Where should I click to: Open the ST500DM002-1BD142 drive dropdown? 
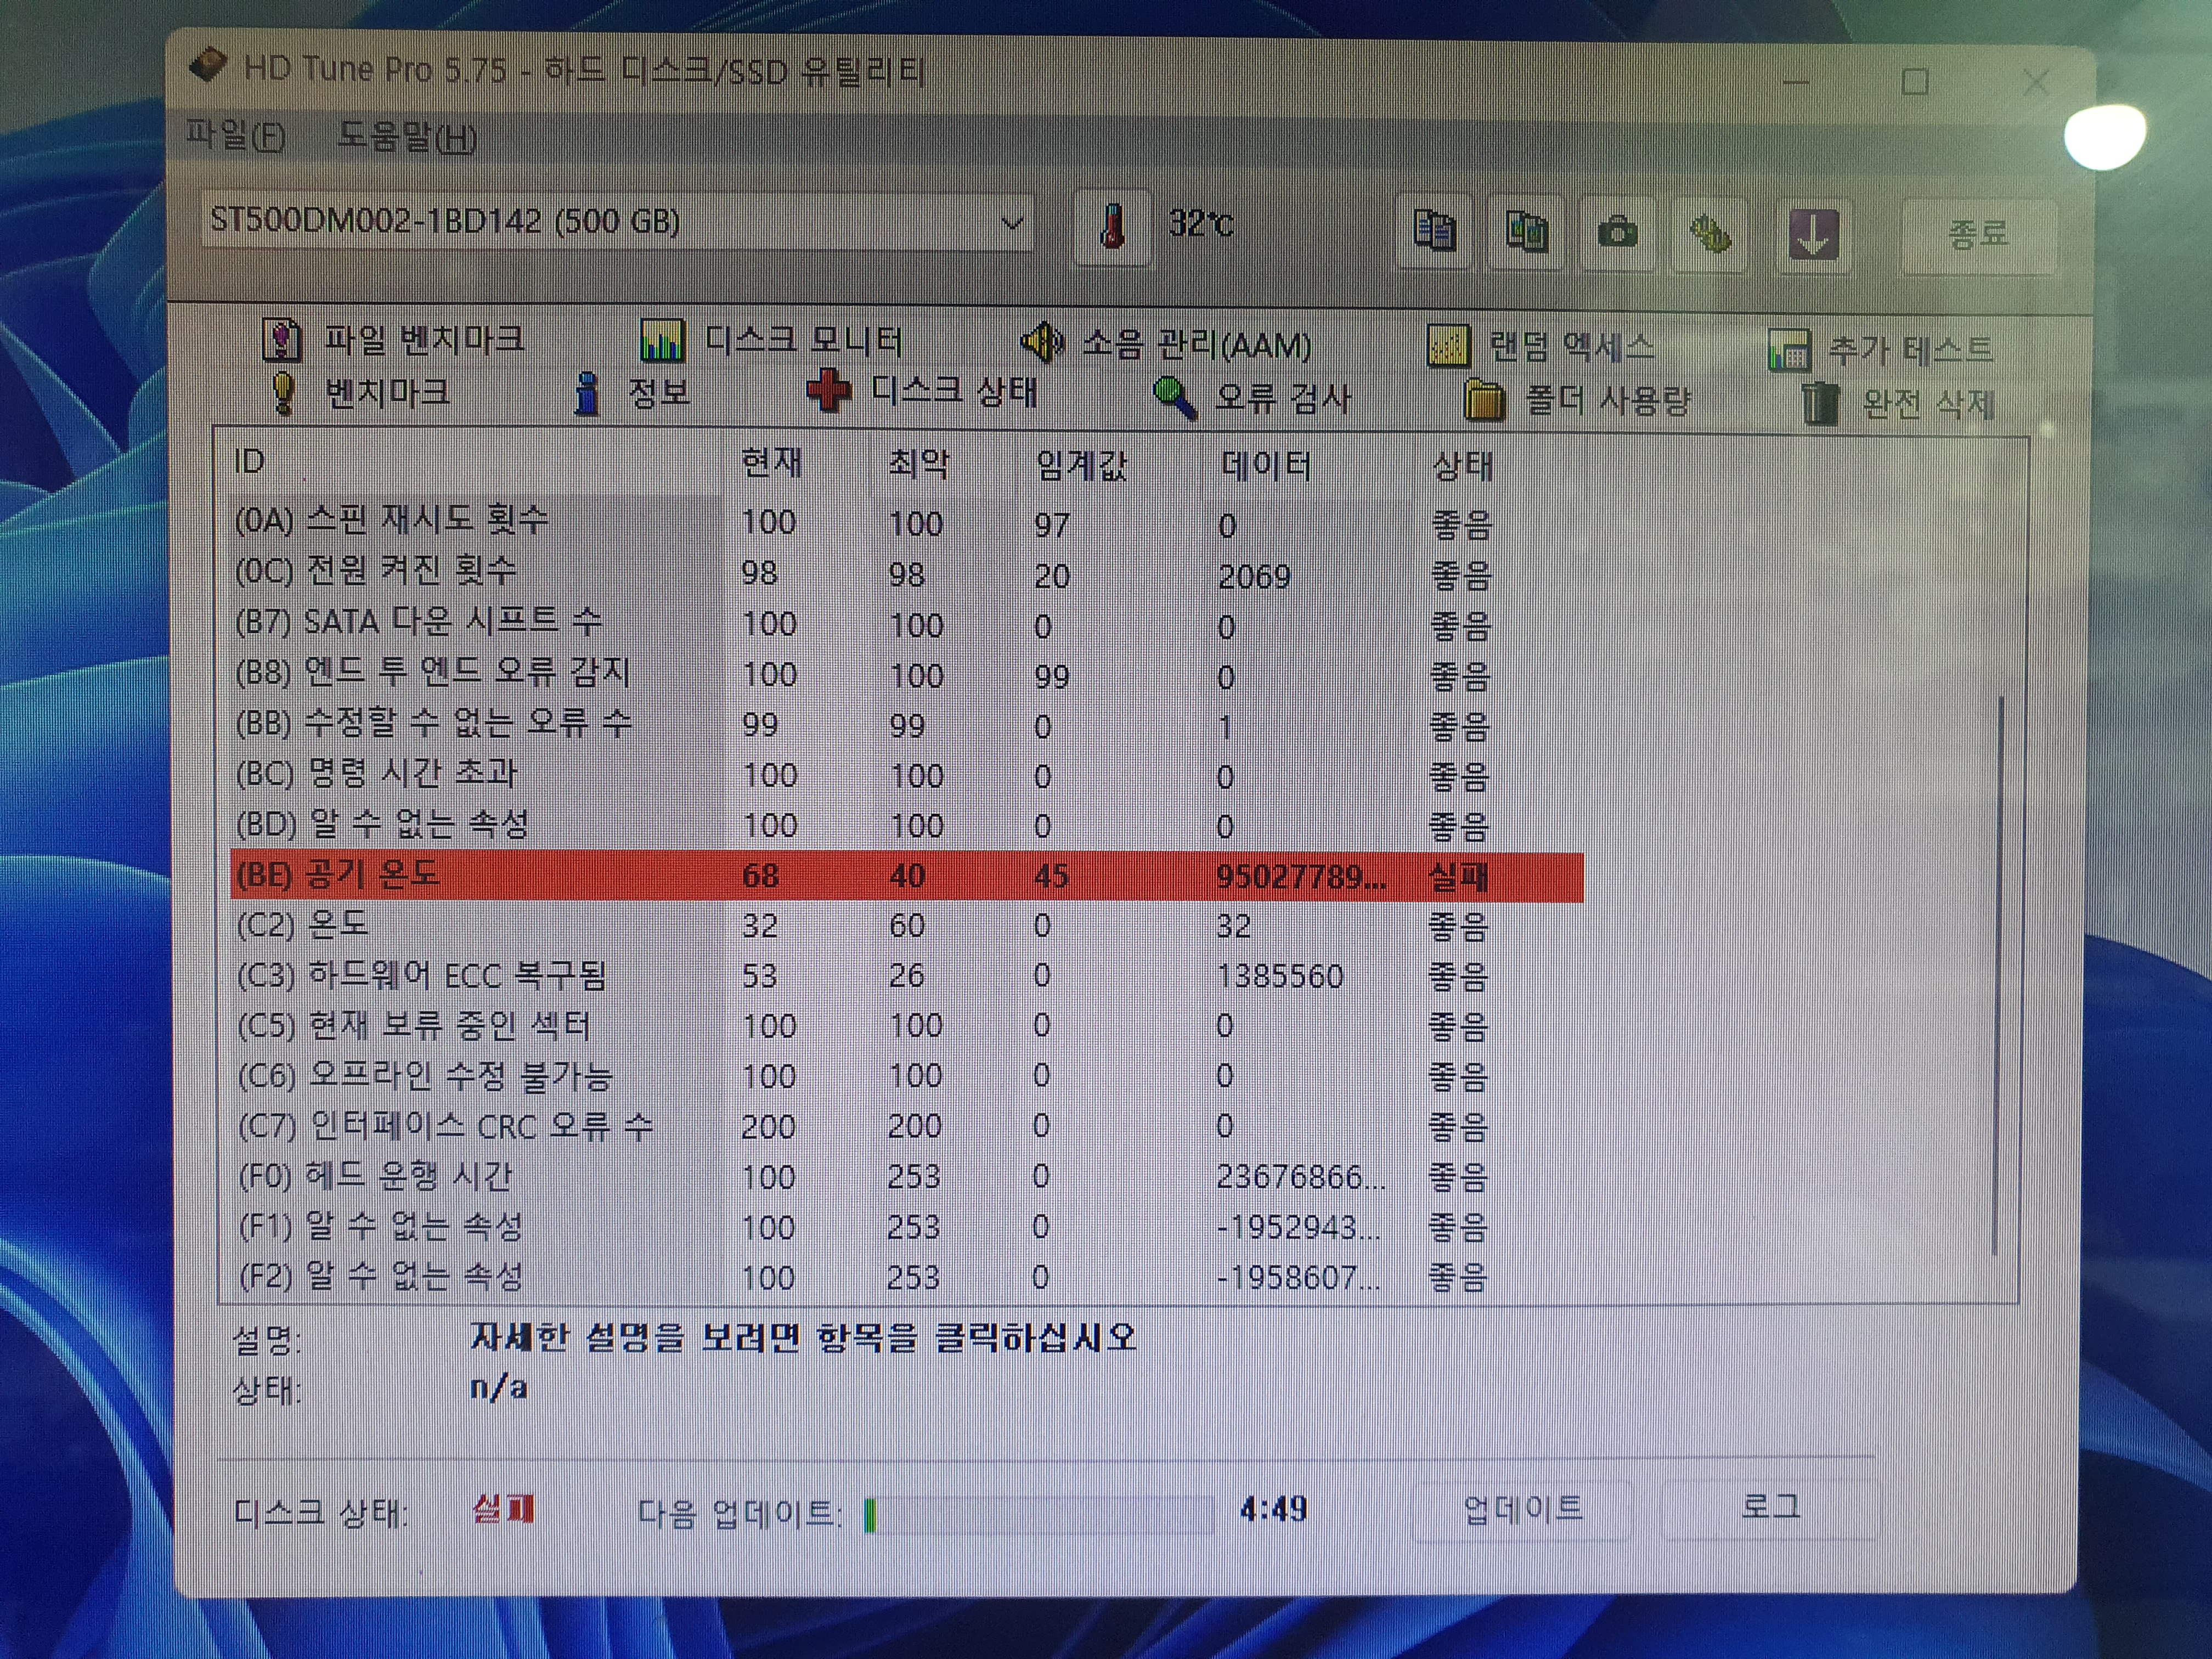[616, 221]
